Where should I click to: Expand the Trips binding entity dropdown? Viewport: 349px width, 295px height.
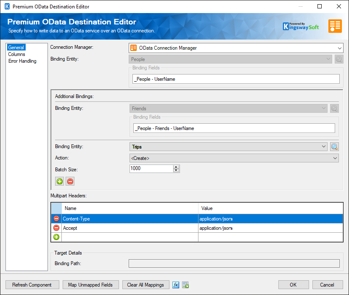pos(324,146)
